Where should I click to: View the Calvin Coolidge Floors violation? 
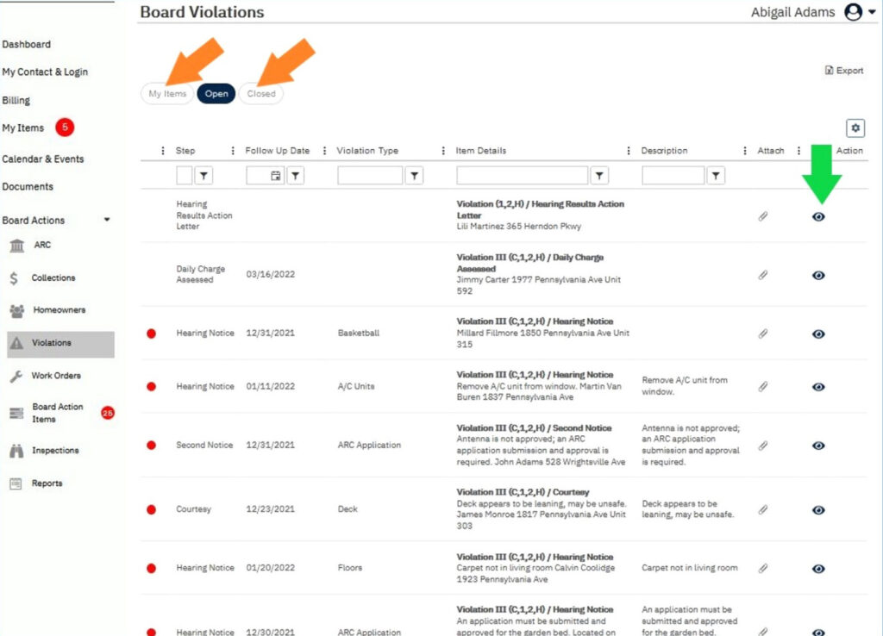(x=819, y=569)
